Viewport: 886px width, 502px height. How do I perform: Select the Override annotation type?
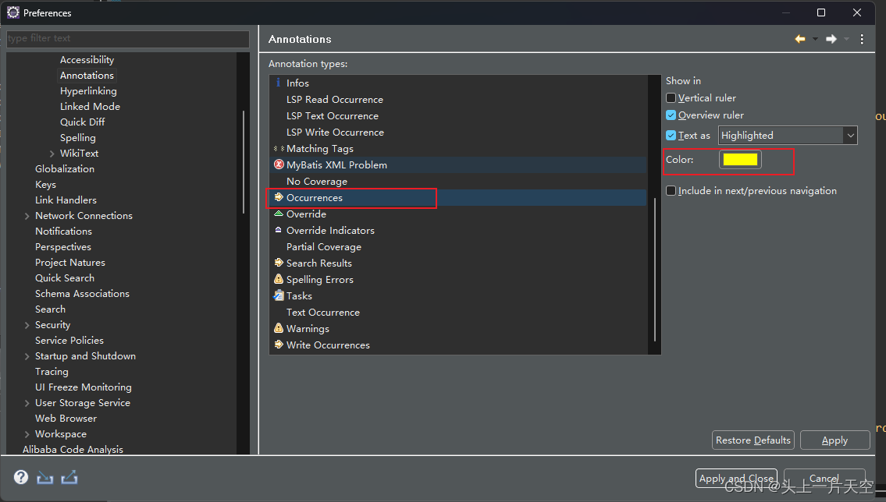(306, 214)
